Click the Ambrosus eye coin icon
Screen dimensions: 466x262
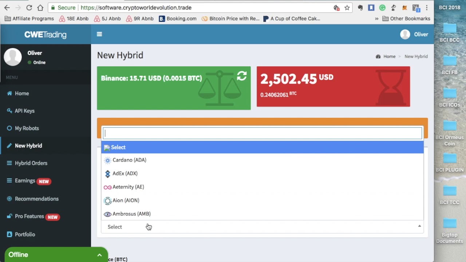click(107, 214)
